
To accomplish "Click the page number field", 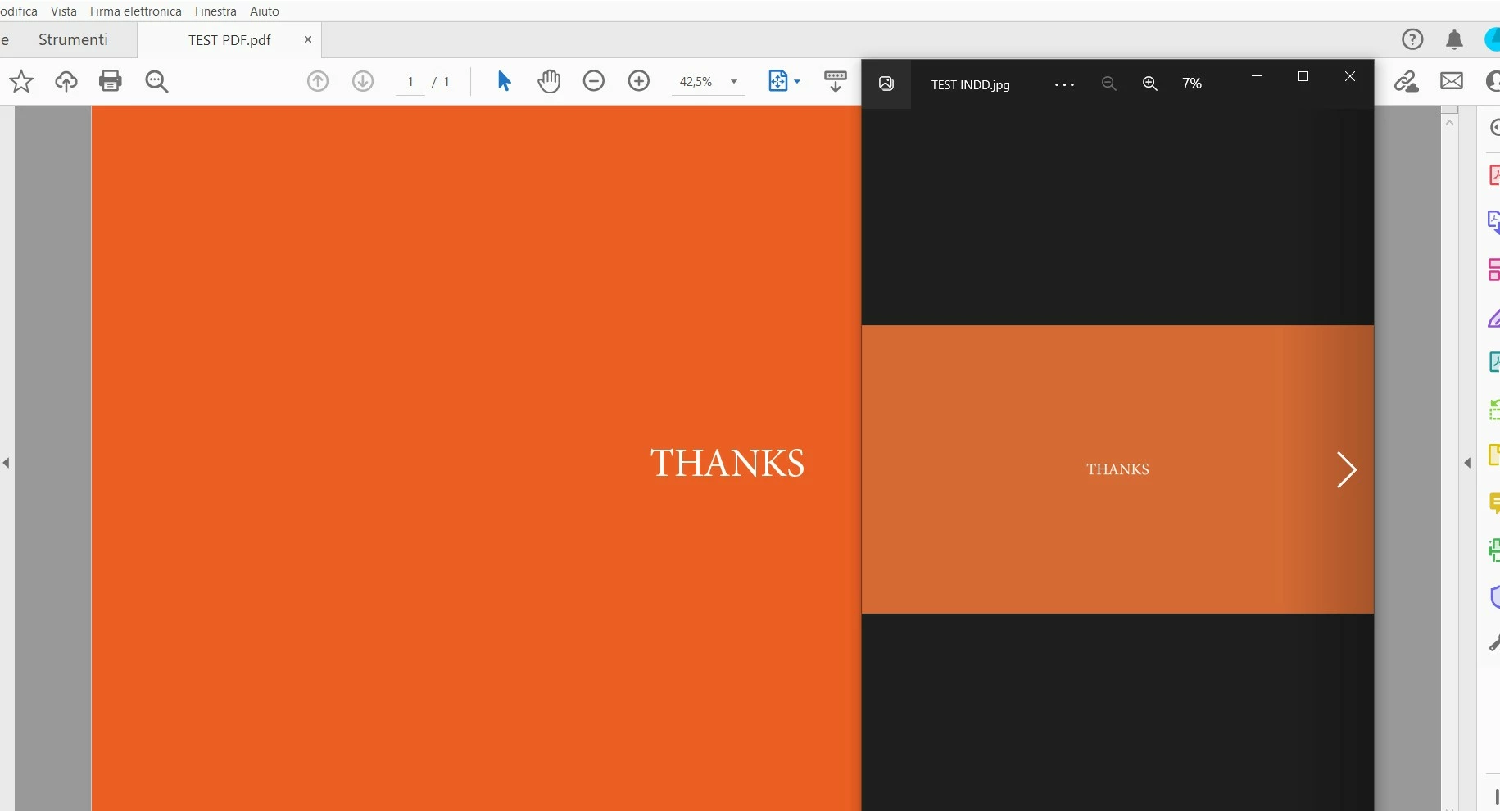I will 410,82.
